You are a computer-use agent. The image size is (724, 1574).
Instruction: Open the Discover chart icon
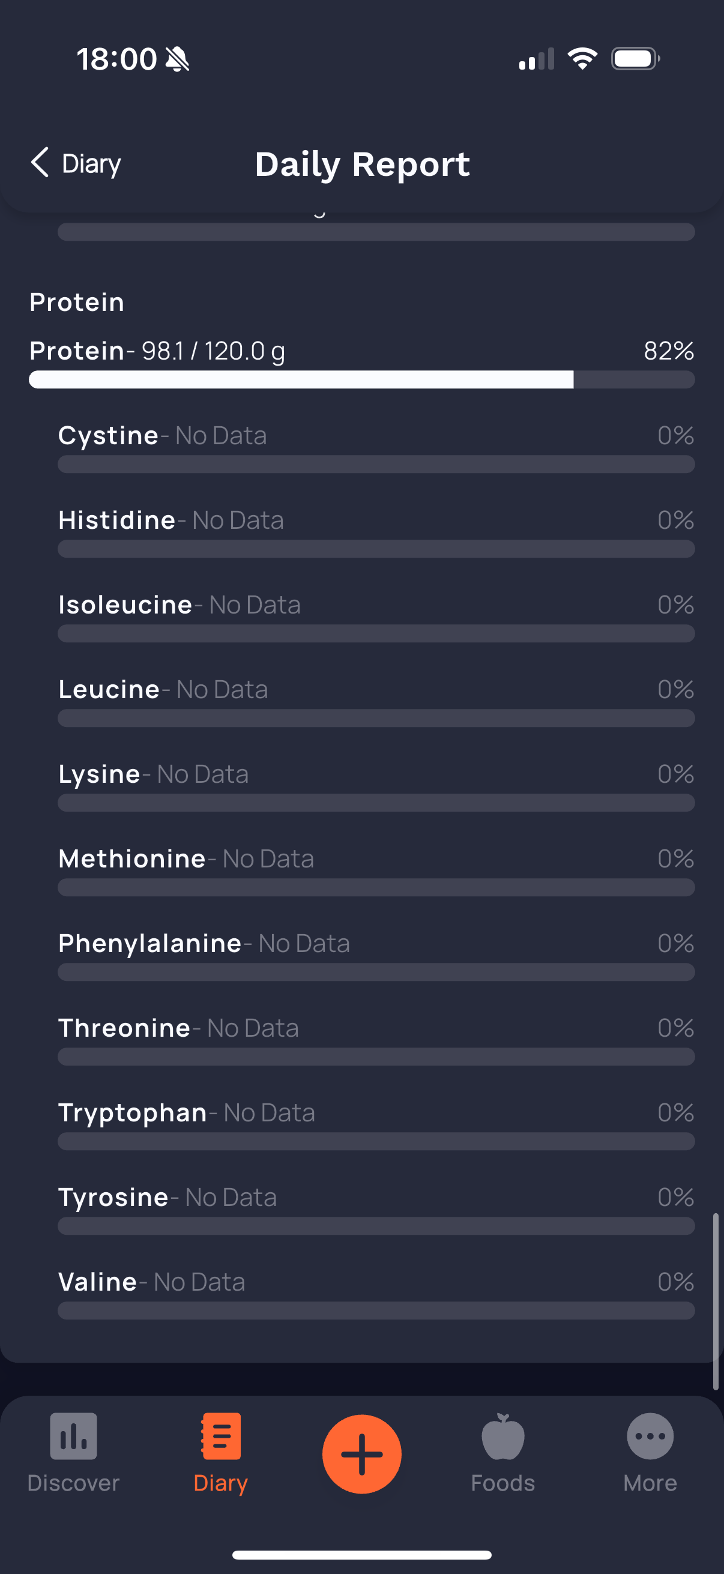point(73,1436)
